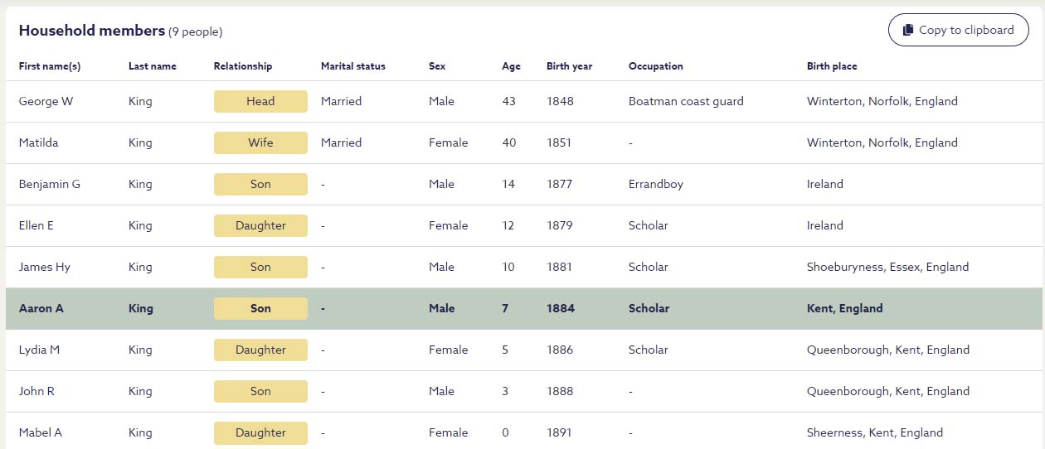The width and height of the screenshot is (1045, 449).
Task: Click the Wife relationship badge
Action: 260,142
